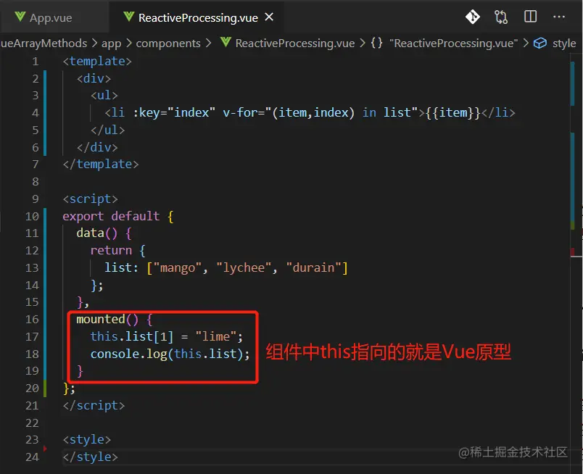583x474 pixels.
Task: Click the console.log call on line 18
Action: pyautogui.click(x=170, y=354)
